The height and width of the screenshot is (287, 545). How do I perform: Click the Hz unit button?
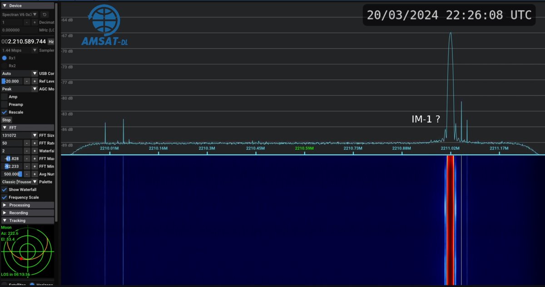(51, 41)
